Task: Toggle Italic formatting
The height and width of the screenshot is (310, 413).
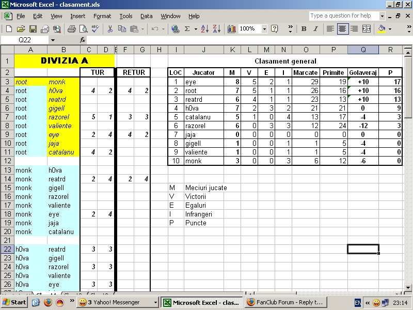Action: [x=315, y=29]
